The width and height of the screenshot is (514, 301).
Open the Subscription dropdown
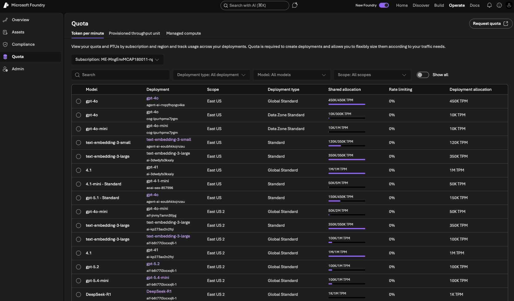pyautogui.click(x=117, y=60)
